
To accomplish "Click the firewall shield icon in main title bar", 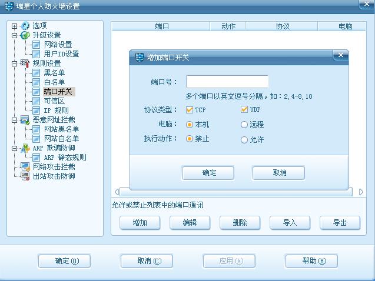I will [x=9, y=6].
